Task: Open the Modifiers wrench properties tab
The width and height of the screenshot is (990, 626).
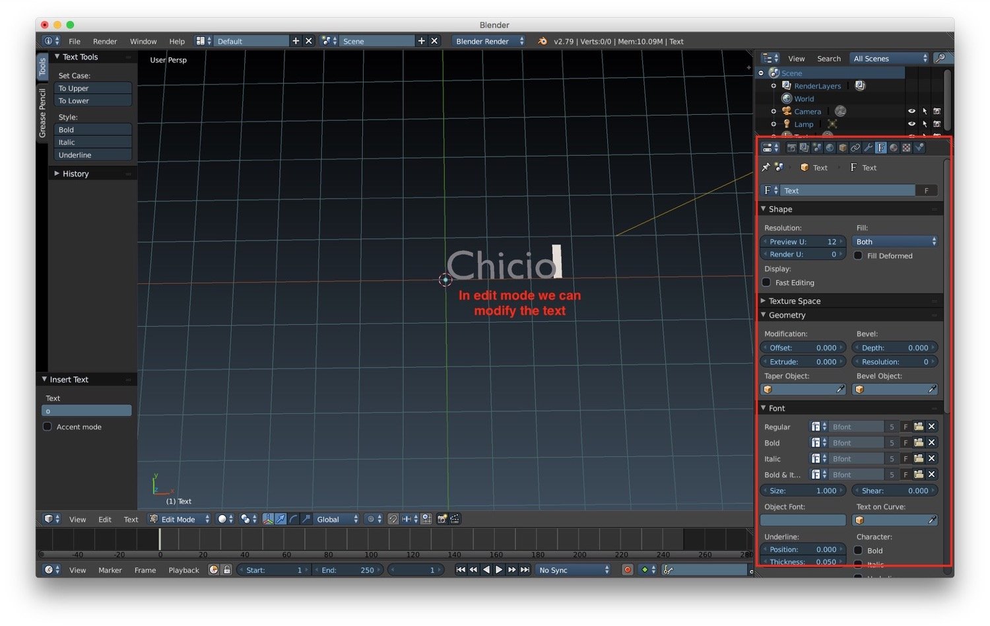Action: pyautogui.click(x=868, y=148)
